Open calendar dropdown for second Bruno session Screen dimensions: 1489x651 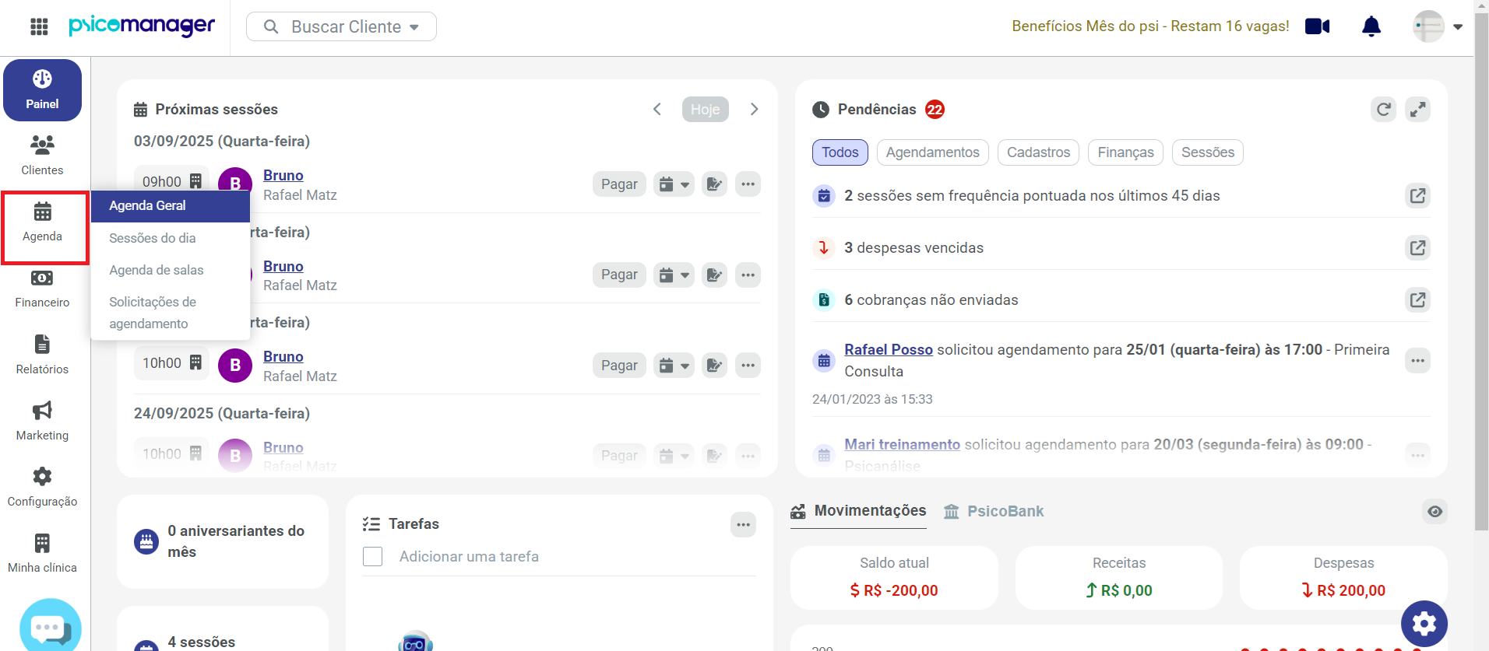[x=674, y=275]
